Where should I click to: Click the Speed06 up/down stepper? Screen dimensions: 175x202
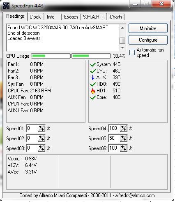124,148
